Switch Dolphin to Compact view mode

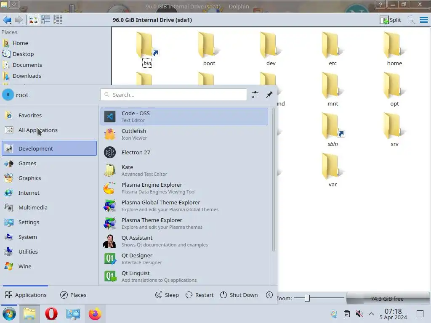(45, 20)
